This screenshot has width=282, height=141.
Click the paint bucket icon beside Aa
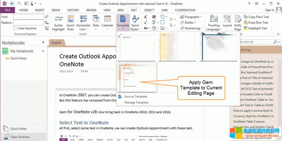(x=154, y=28)
